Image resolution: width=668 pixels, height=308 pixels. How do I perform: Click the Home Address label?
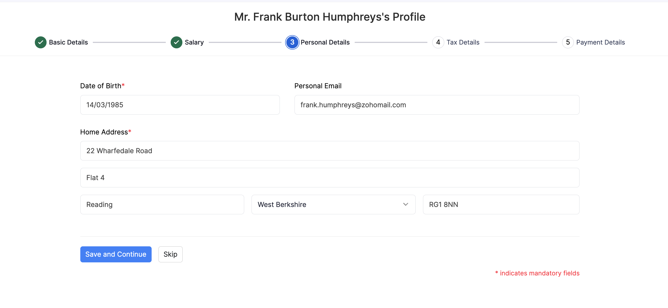coord(106,132)
